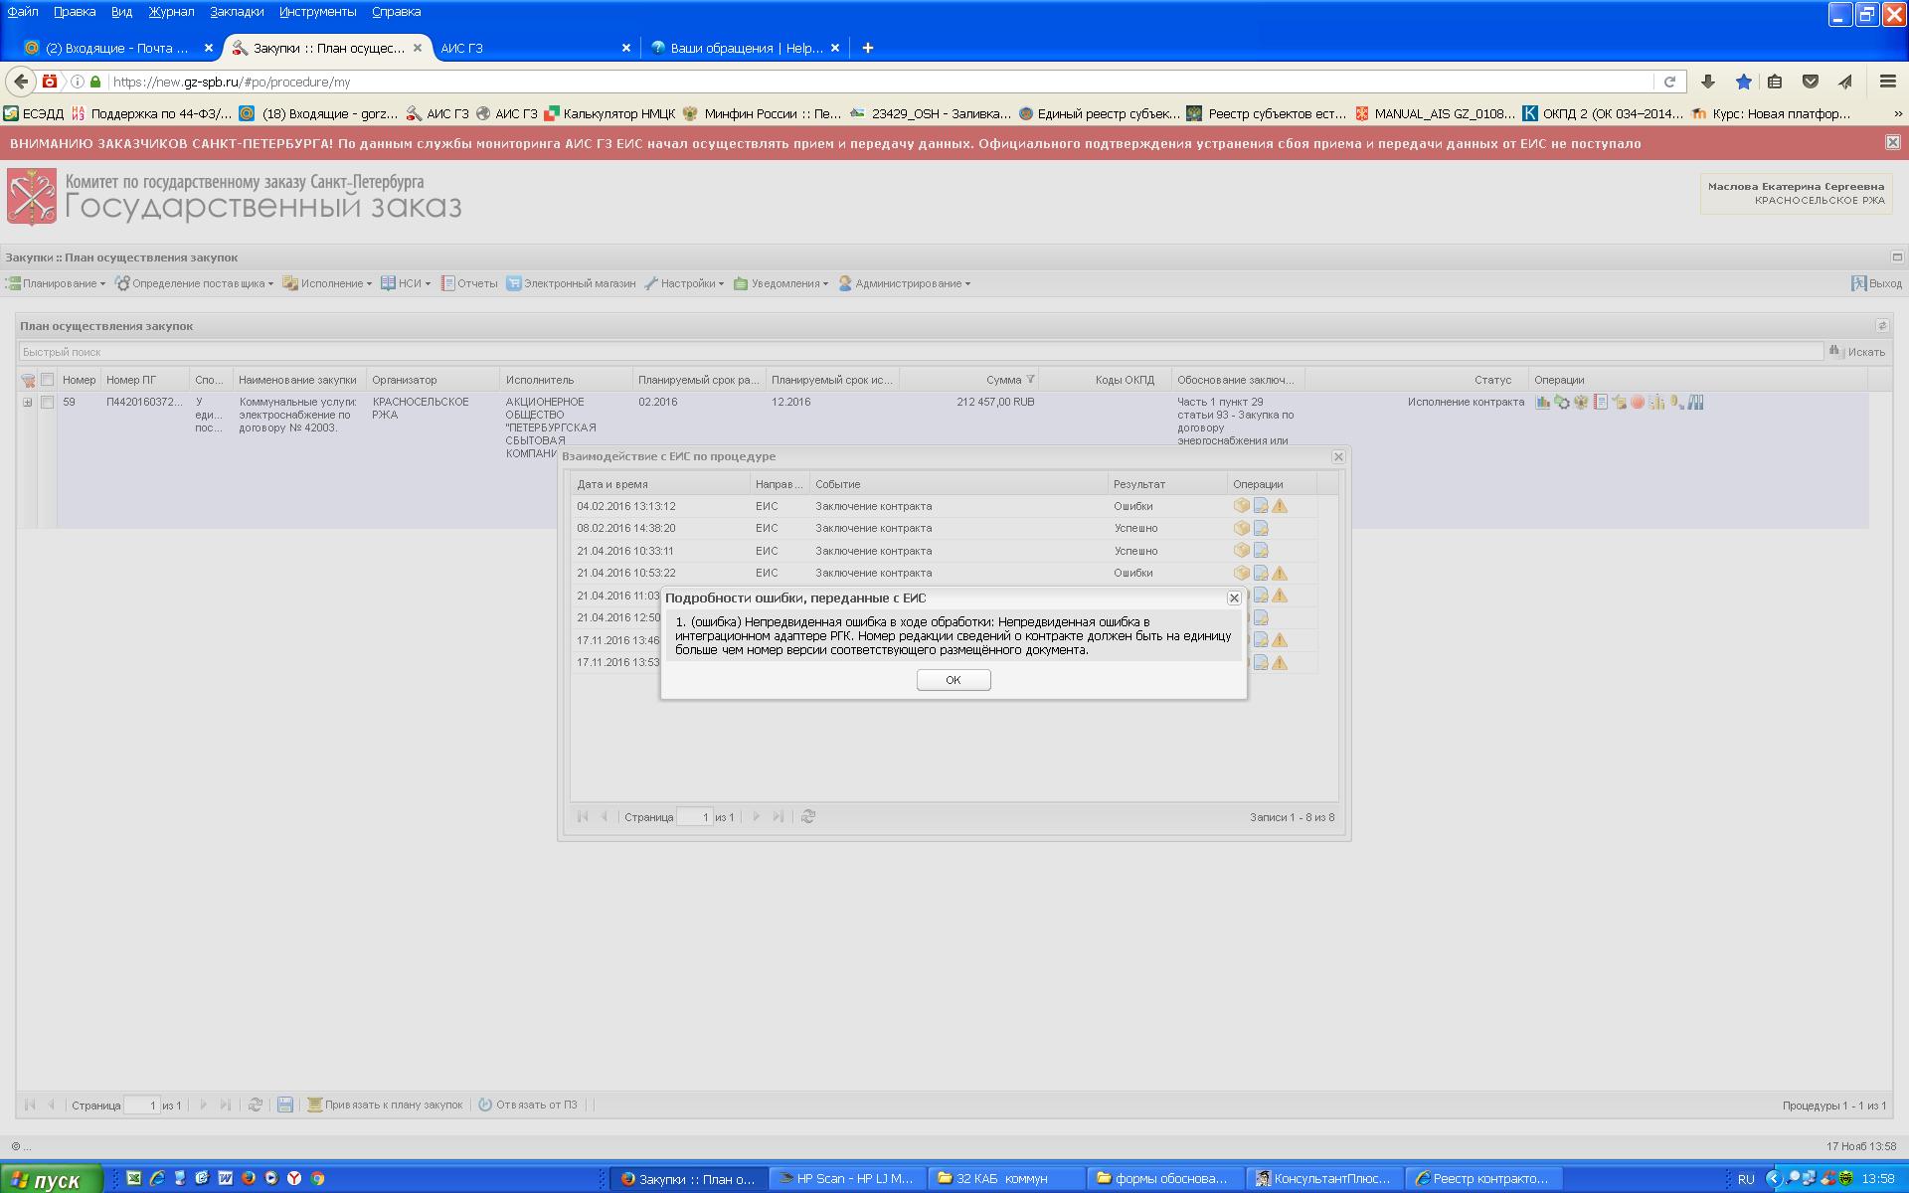Click OK in the error details dialog

point(953,680)
